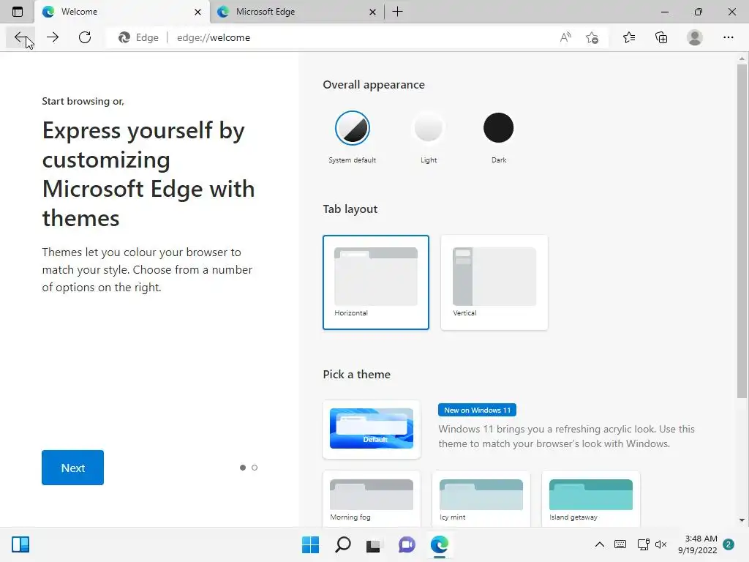Select Dark appearance
The height and width of the screenshot is (562, 749).
click(x=499, y=128)
